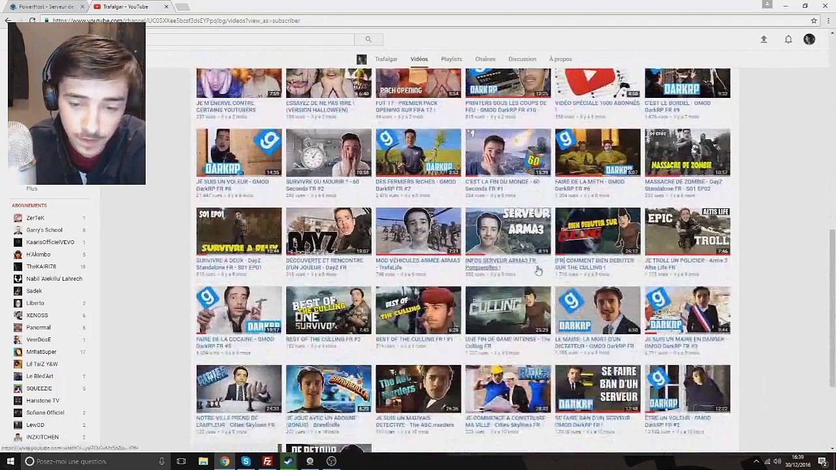Open File Explorer from the taskbar
The height and width of the screenshot is (470, 836).
pyautogui.click(x=203, y=462)
